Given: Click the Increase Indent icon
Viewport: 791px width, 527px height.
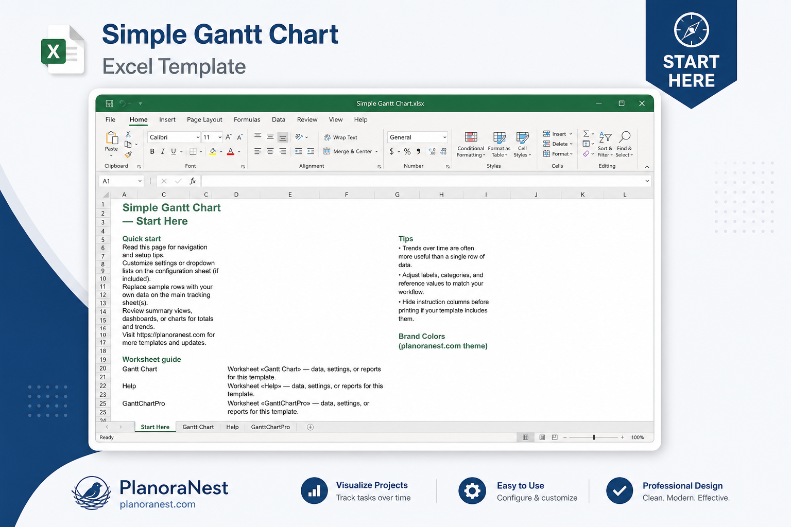Looking at the screenshot, I should (x=311, y=151).
